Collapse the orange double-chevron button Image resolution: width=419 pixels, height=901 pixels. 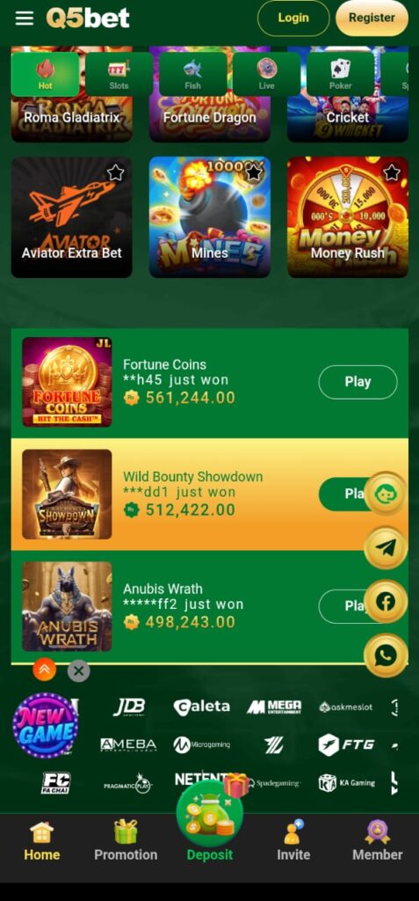(x=44, y=670)
